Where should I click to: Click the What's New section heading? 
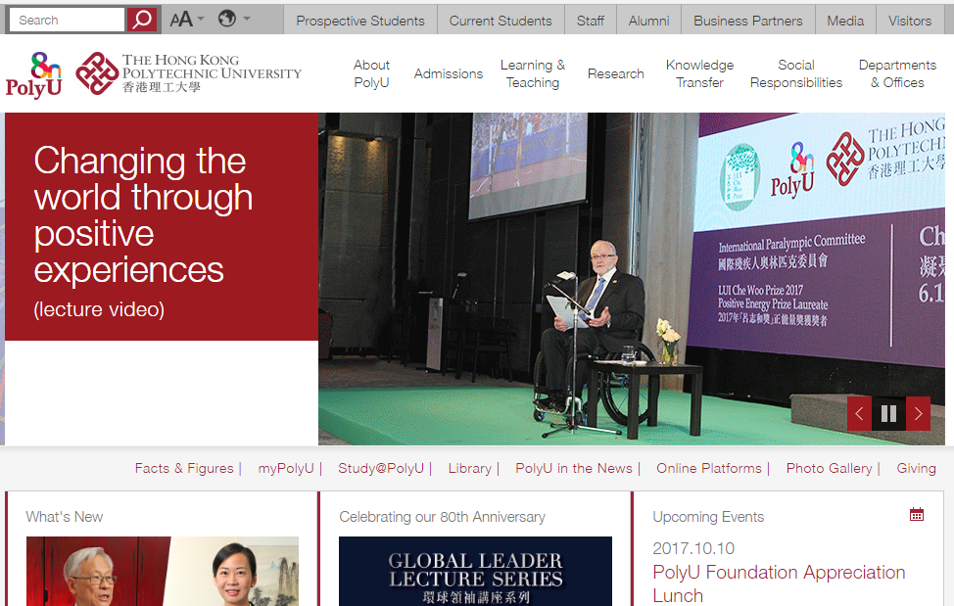(x=65, y=517)
